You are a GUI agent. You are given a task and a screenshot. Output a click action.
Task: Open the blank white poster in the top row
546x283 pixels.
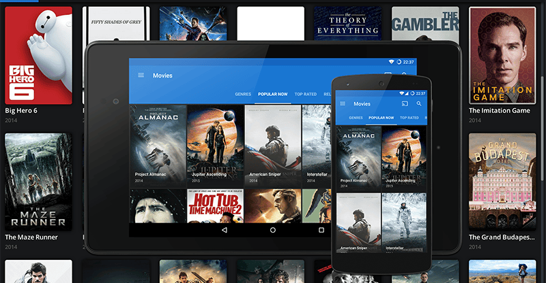pos(270,23)
